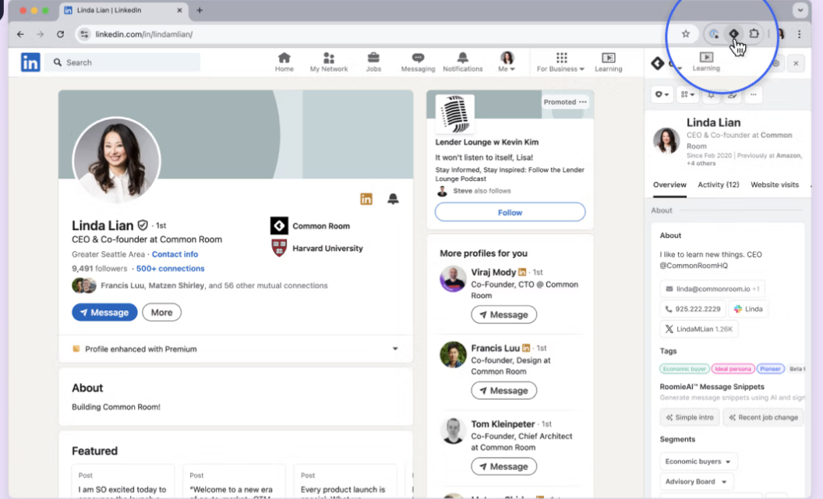Expand the Economic buyers segment dropdown
Viewport: 823px width, 499px height.
tap(698, 461)
